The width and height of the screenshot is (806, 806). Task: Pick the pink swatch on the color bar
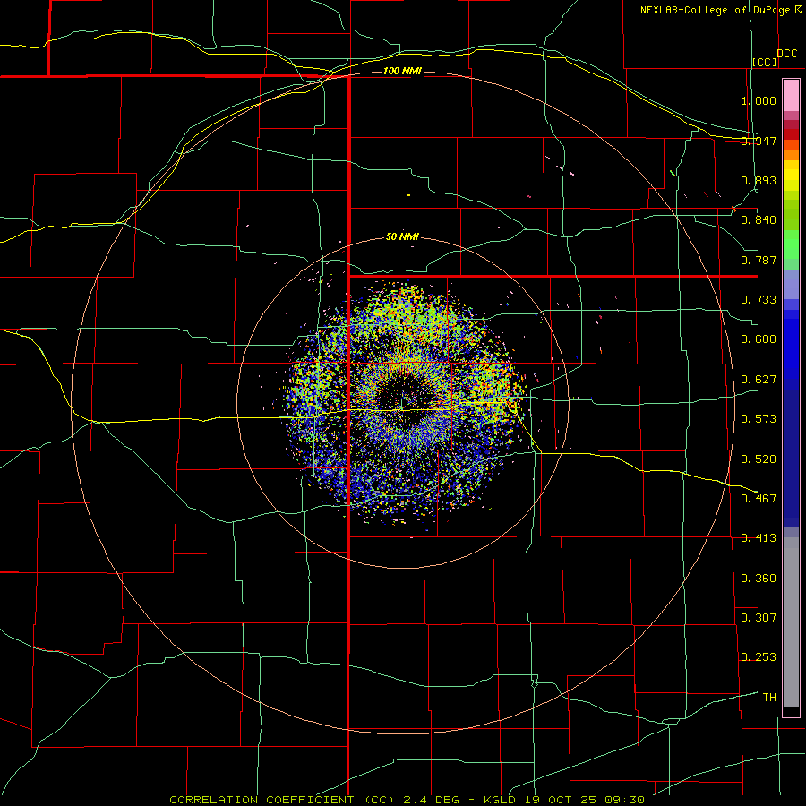click(x=791, y=96)
